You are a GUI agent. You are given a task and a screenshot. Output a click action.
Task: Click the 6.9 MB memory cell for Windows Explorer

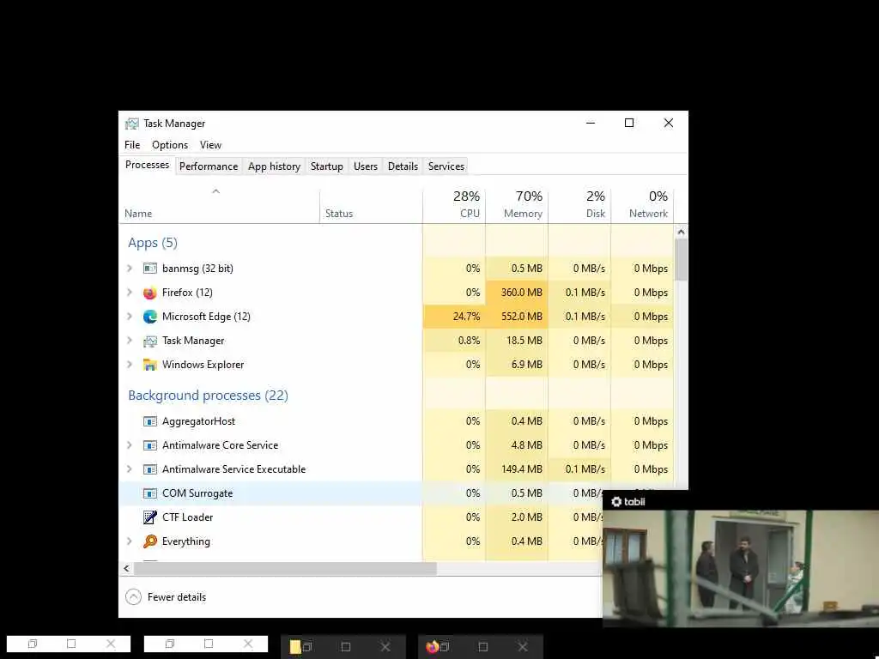pos(516,365)
